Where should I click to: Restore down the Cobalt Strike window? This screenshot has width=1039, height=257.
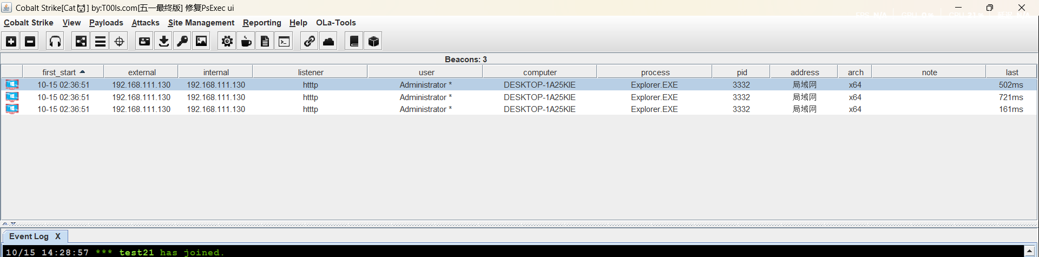pyautogui.click(x=989, y=8)
